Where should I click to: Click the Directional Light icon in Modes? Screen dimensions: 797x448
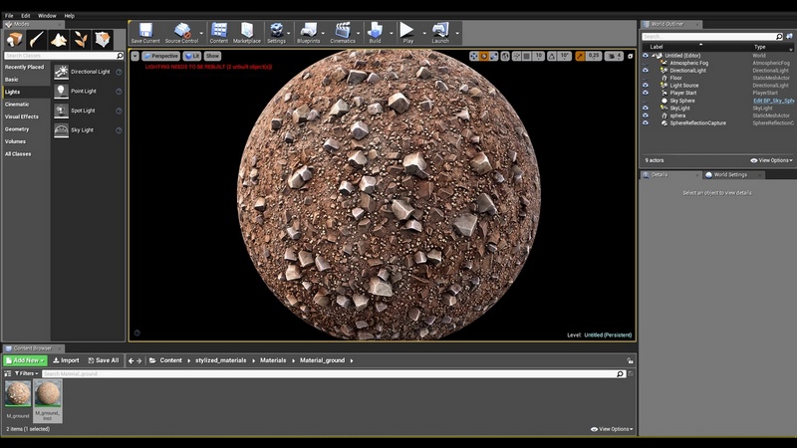click(62, 72)
